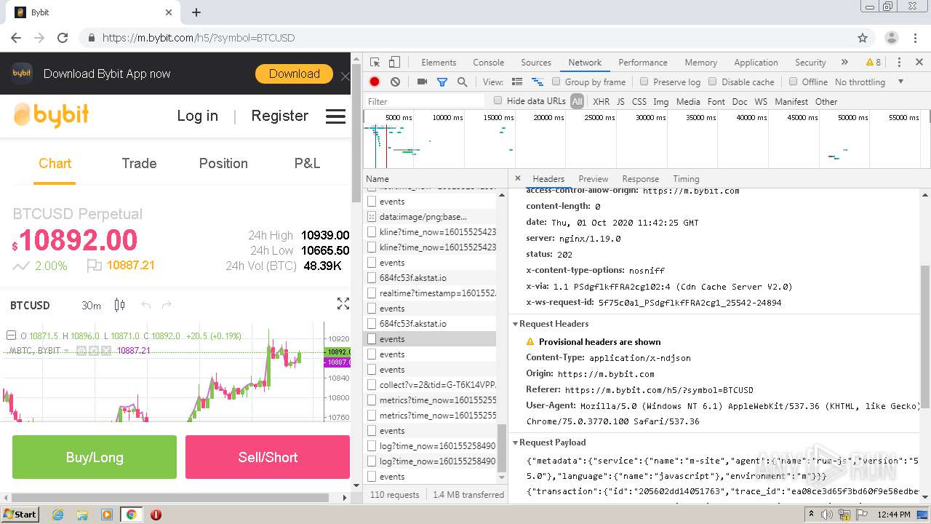Toggle the network filter funnel icon
The width and height of the screenshot is (931, 524).
(x=441, y=82)
